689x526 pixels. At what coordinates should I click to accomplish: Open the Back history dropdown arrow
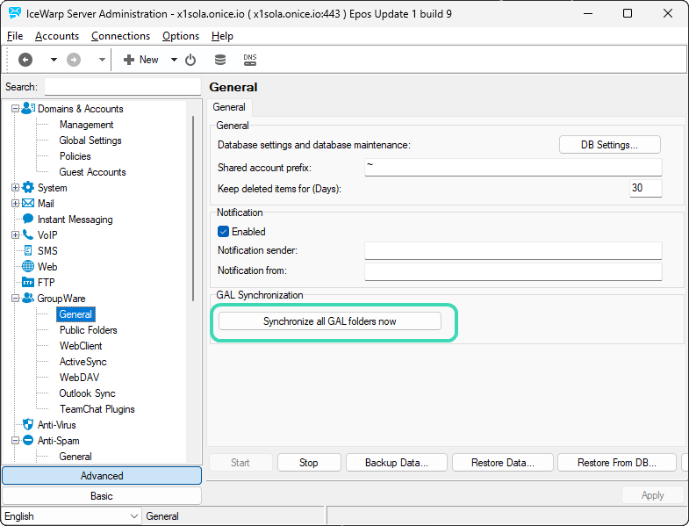(54, 60)
